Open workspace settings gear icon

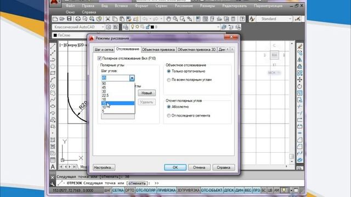[x=109, y=27]
